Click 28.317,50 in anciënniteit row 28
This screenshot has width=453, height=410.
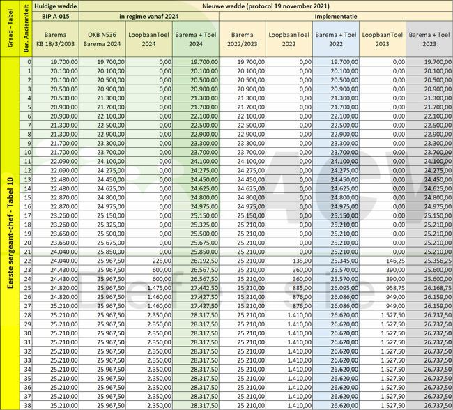pyautogui.click(x=196, y=315)
